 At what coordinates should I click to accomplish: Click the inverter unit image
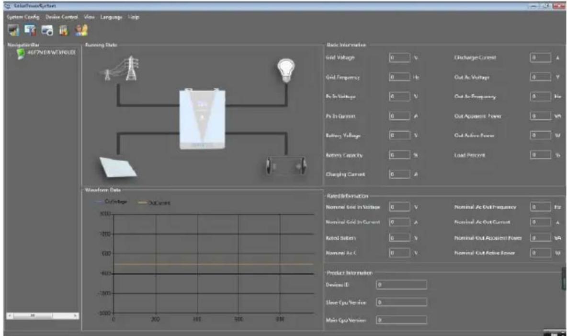(203, 119)
